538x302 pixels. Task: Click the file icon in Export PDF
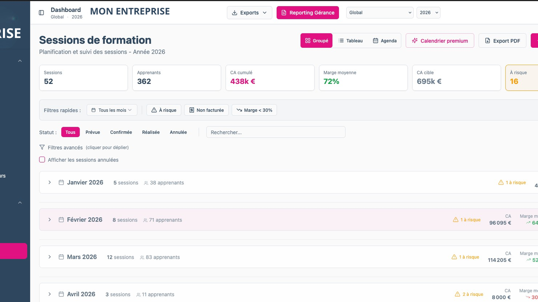[488, 41]
